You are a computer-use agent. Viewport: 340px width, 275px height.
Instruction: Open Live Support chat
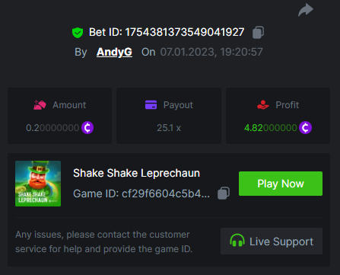coord(272,241)
